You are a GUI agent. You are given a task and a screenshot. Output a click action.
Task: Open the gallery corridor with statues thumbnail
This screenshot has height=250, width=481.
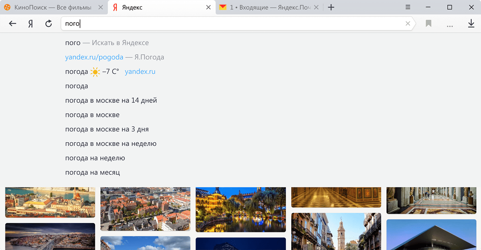[x=431, y=200]
